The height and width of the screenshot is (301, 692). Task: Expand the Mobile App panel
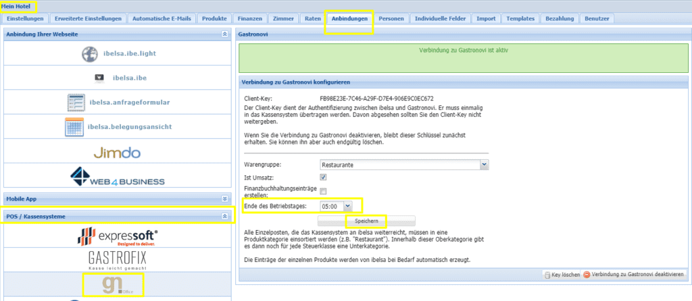[224, 198]
